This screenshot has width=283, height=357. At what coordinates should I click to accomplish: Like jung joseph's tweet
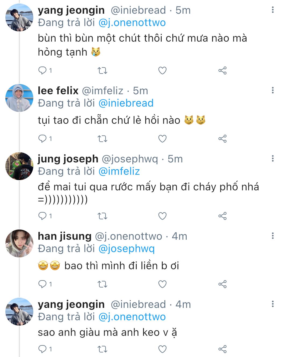pyautogui.click(x=162, y=216)
